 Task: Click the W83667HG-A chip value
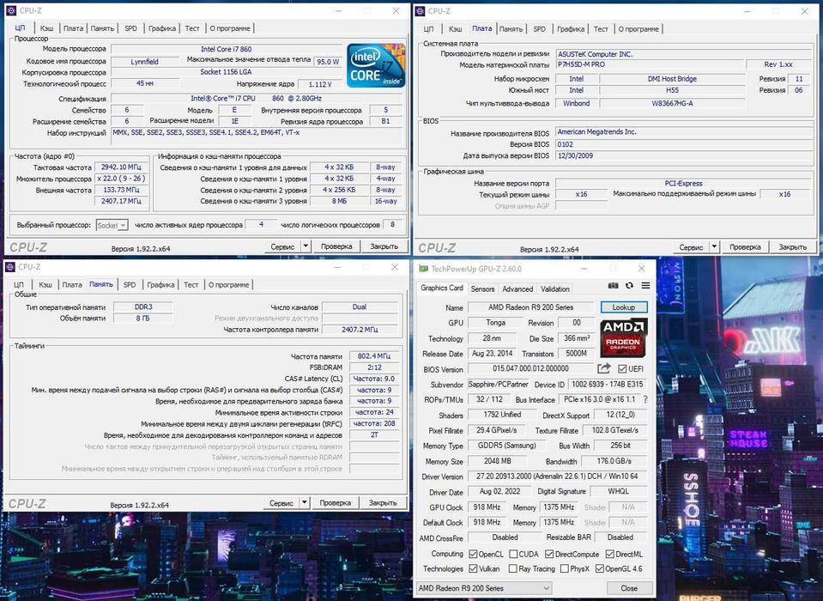[672, 103]
